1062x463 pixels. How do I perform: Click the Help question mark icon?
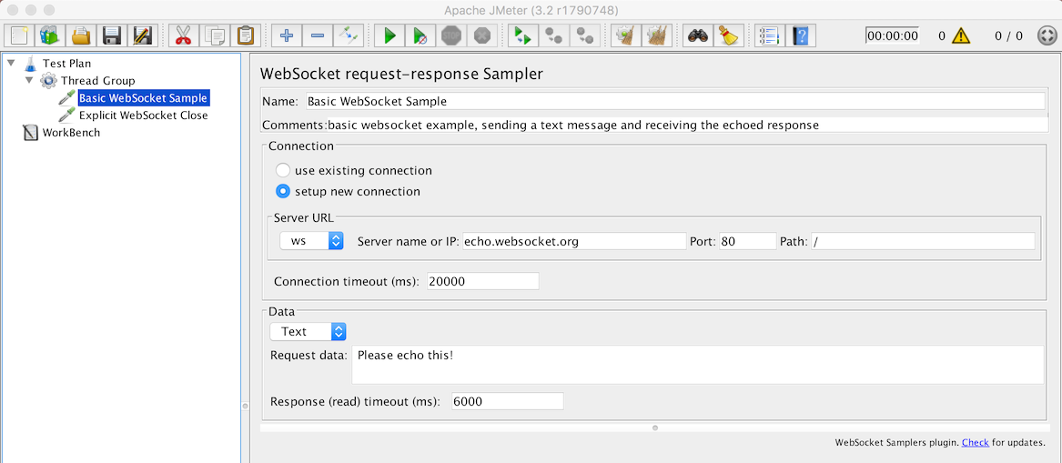coord(801,35)
